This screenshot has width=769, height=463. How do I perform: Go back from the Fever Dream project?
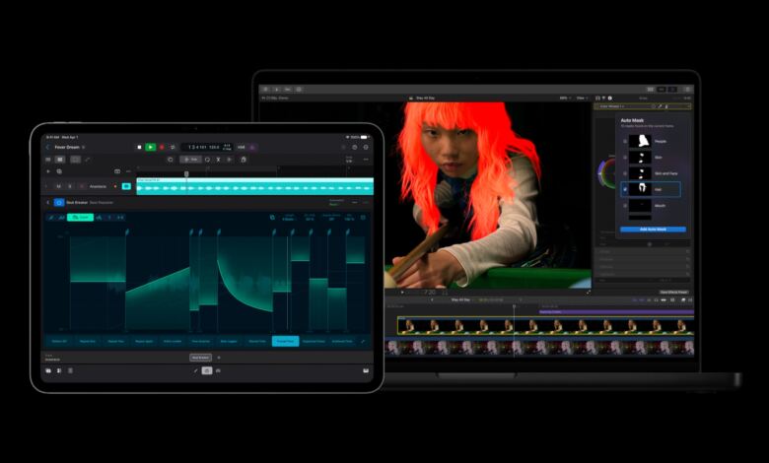(47, 147)
